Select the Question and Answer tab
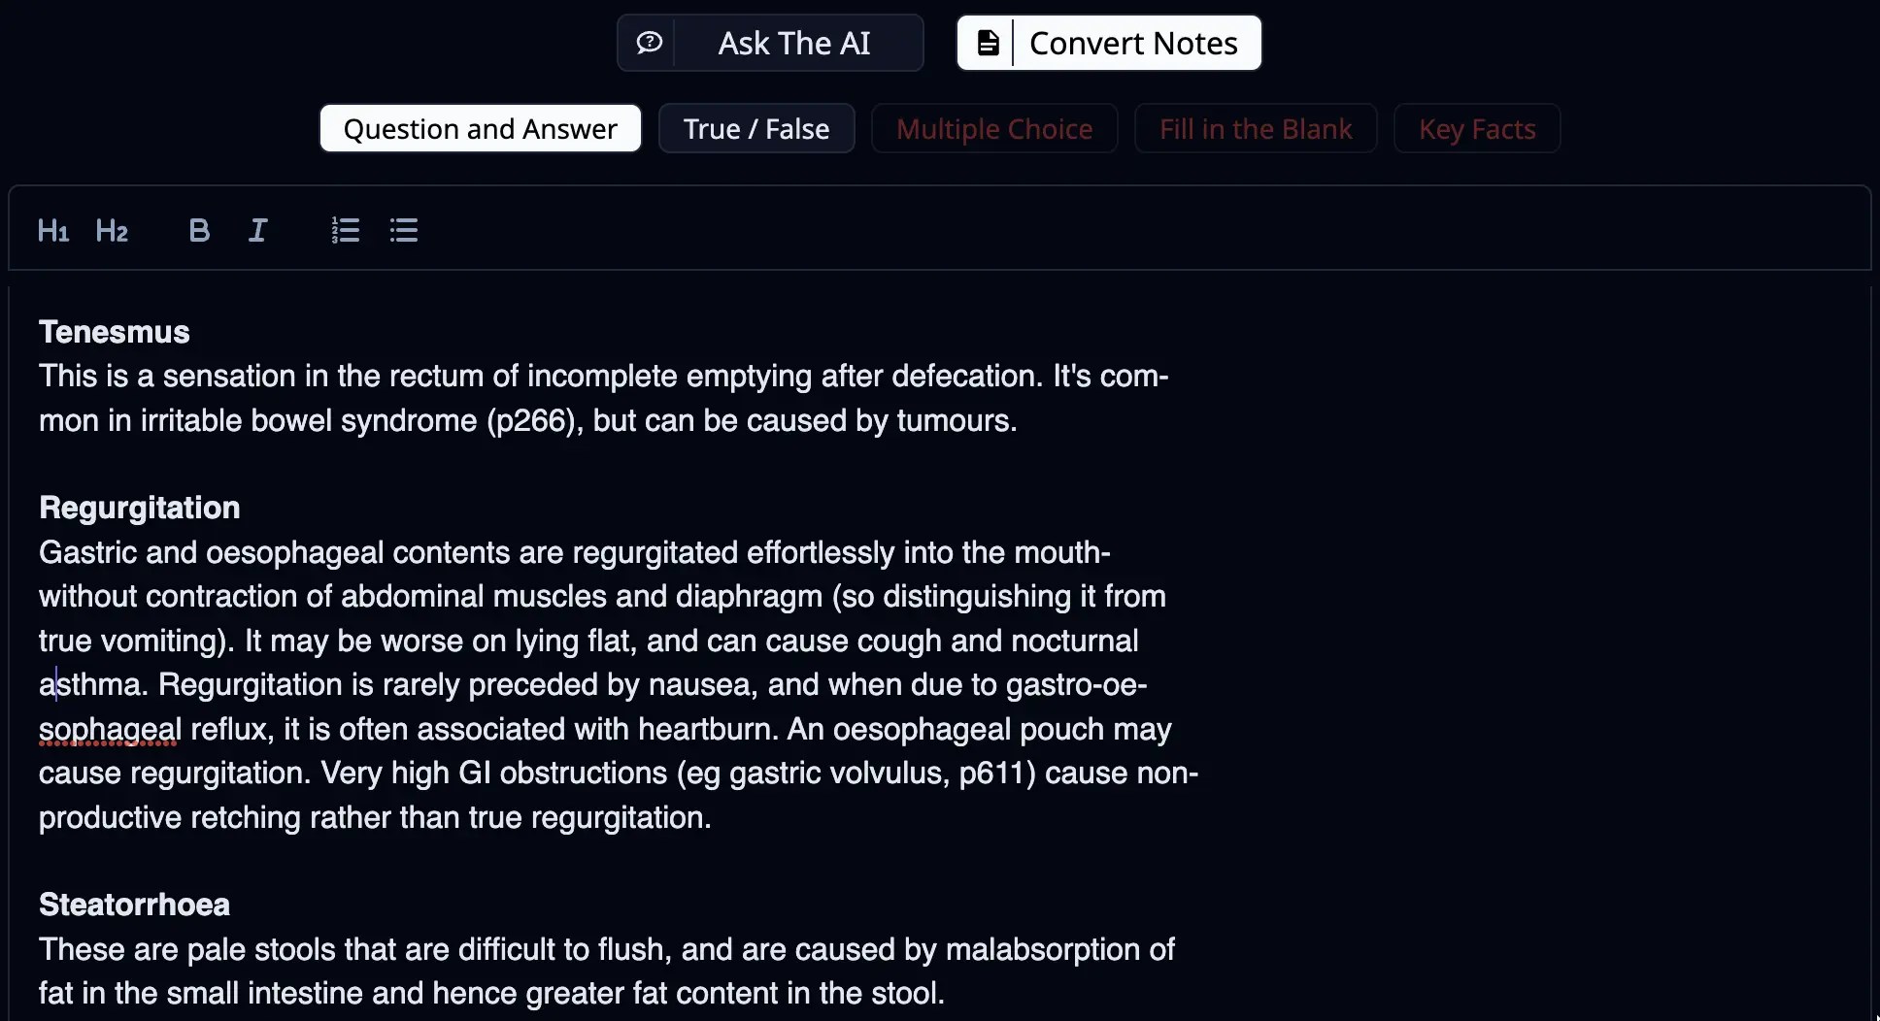This screenshot has width=1880, height=1021. click(480, 128)
